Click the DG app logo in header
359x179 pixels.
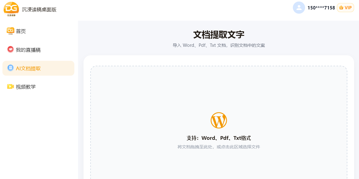[11, 9]
